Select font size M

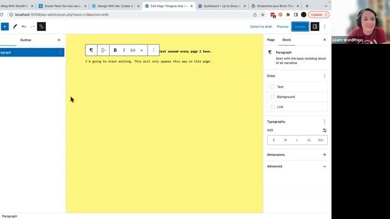tap(286, 141)
